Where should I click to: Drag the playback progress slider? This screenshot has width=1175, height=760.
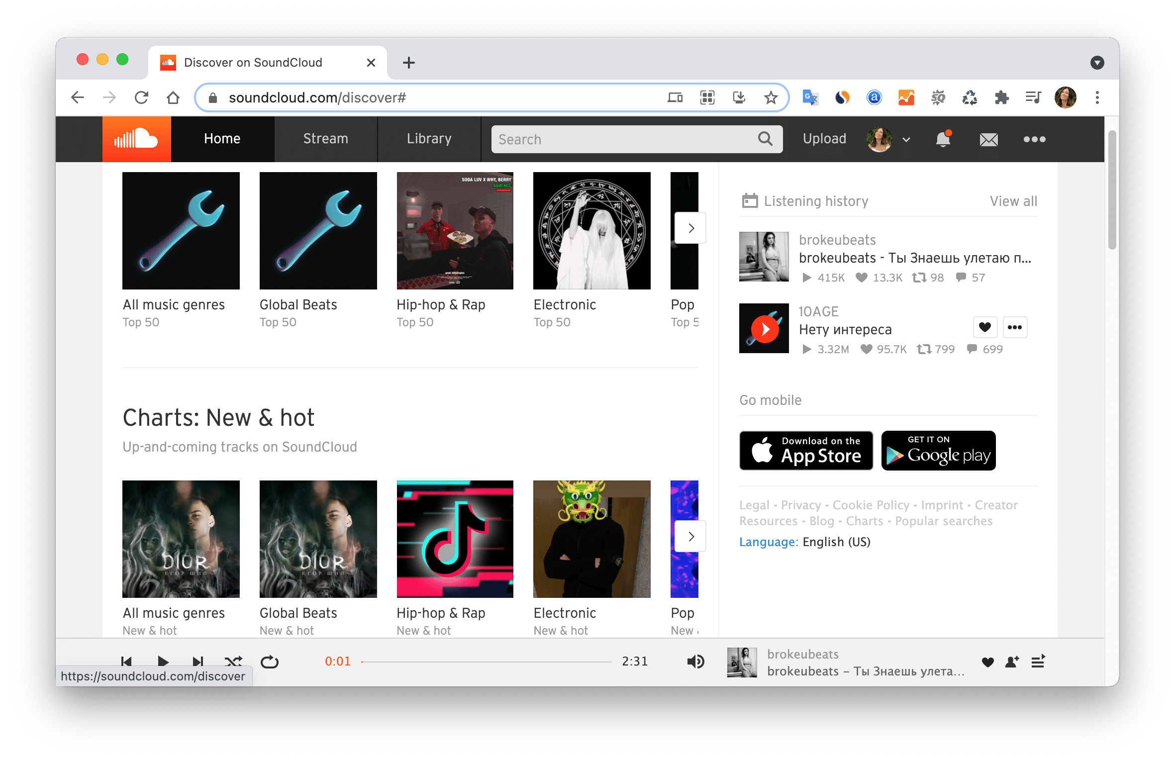click(361, 662)
